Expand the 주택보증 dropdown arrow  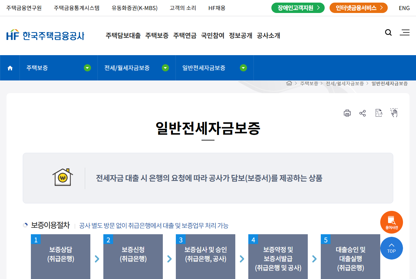(x=87, y=68)
